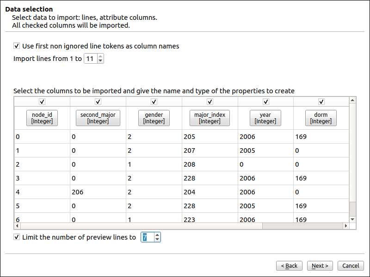
Task: Open second_major [Integer] property button
Action: (x=98, y=118)
